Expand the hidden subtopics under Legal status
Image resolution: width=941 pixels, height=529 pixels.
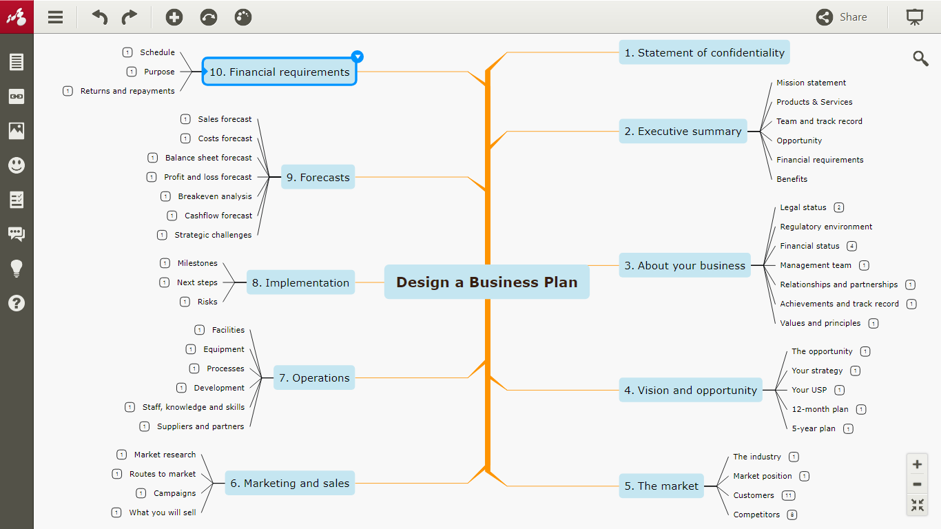coord(839,207)
